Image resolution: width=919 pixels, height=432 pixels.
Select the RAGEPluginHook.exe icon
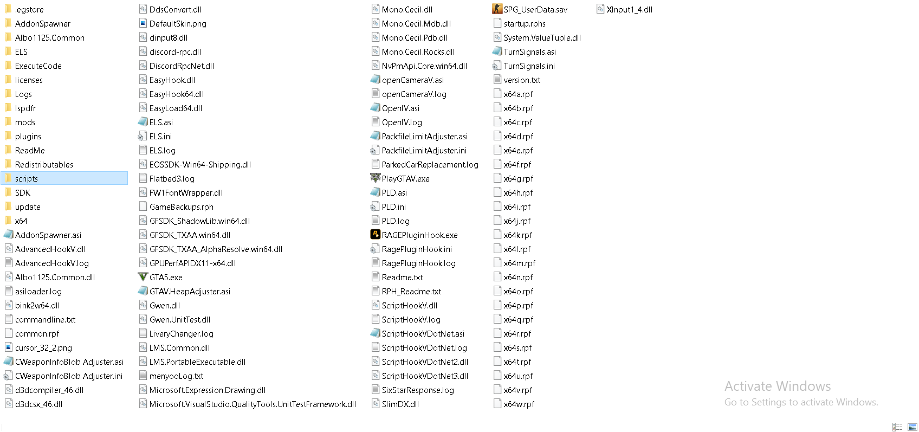(x=375, y=235)
